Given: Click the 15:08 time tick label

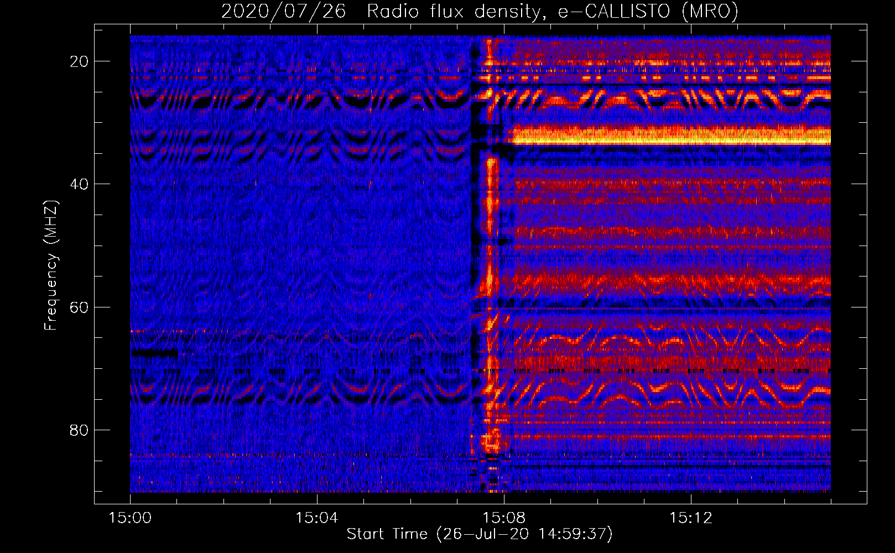Looking at the screenshot, I should point(503,518).
